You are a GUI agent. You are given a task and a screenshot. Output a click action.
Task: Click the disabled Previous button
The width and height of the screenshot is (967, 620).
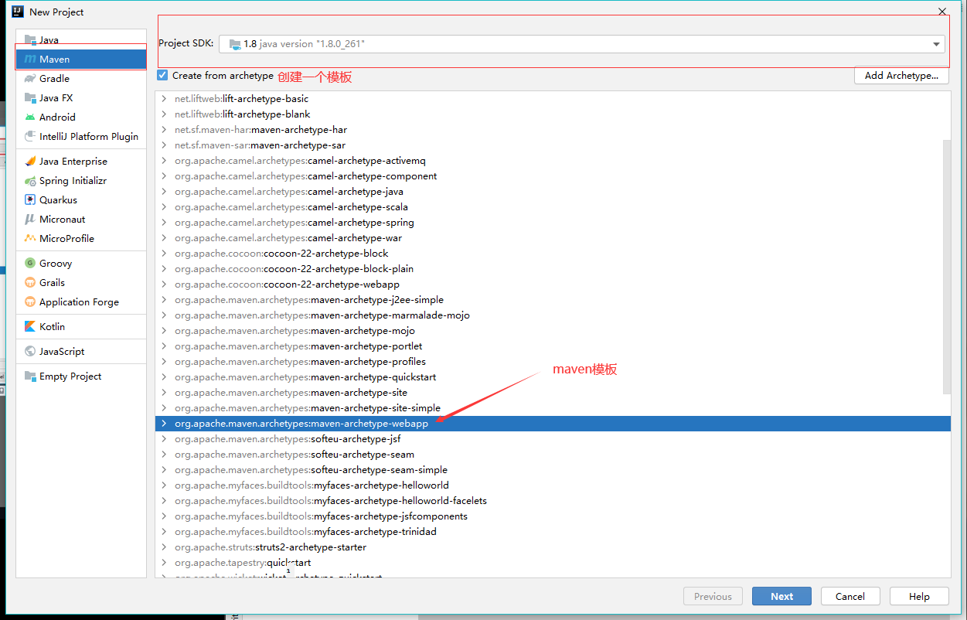713,596
